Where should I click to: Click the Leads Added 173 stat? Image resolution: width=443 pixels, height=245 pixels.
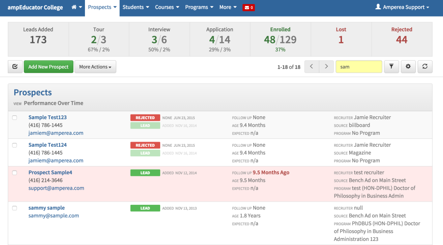(38, 39)
